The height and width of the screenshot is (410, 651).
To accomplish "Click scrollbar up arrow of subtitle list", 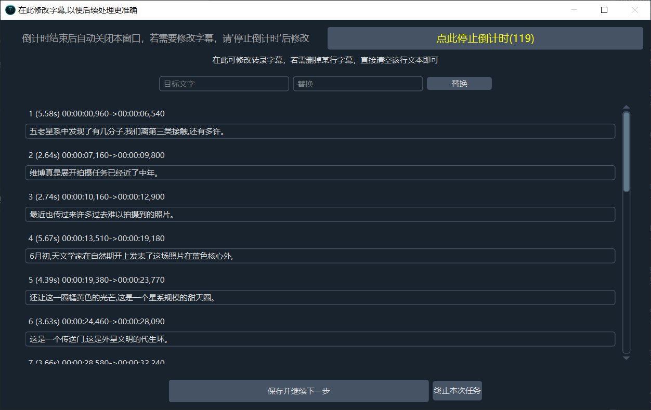I will point(626,107).
